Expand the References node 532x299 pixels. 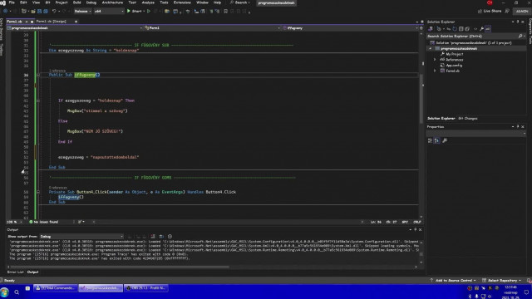pos(435,60)
